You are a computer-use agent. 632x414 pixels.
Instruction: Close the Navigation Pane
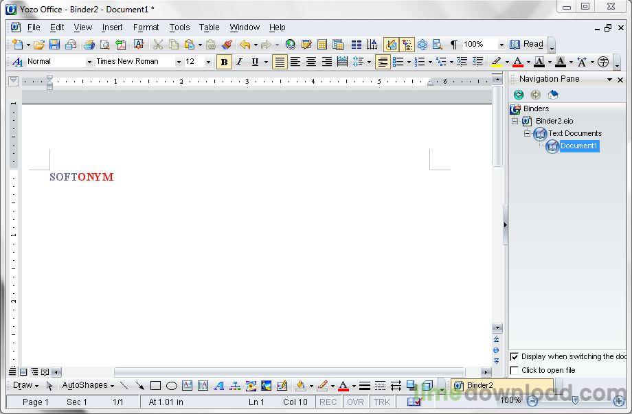[620, 80]
